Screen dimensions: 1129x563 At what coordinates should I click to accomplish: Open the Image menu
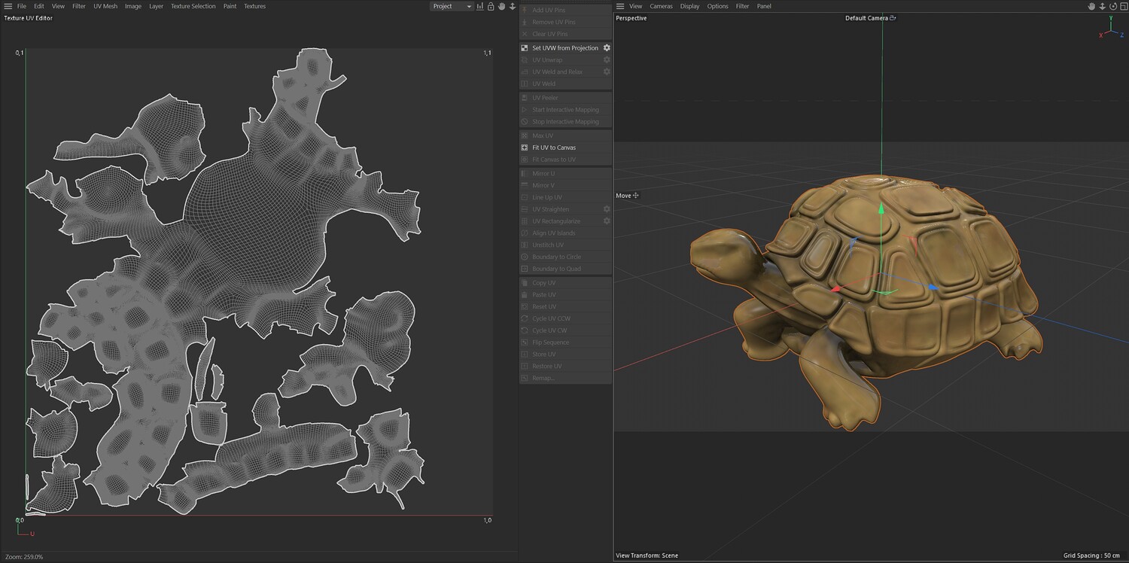[x=133, y=6]
